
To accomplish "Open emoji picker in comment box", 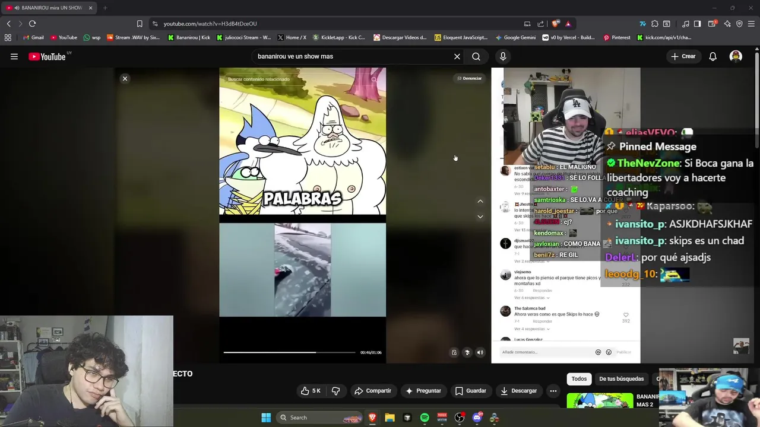I will (x=609, y=352).
